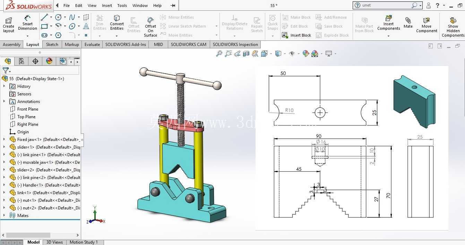This screenshot has width=465, height=245.
Task: Toggle the Hide/Show Items eye icon
Action: click(292, 54)
